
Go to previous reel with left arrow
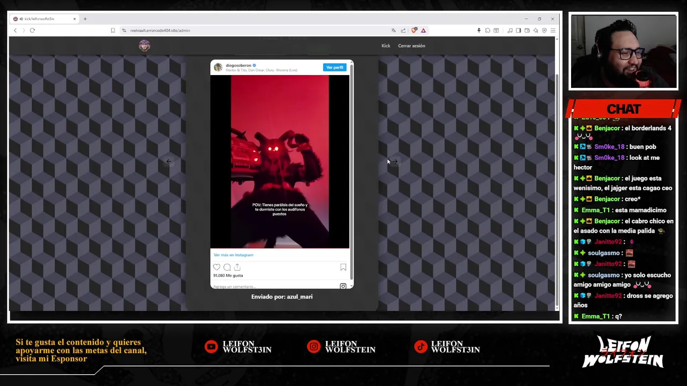coord(169,161)
